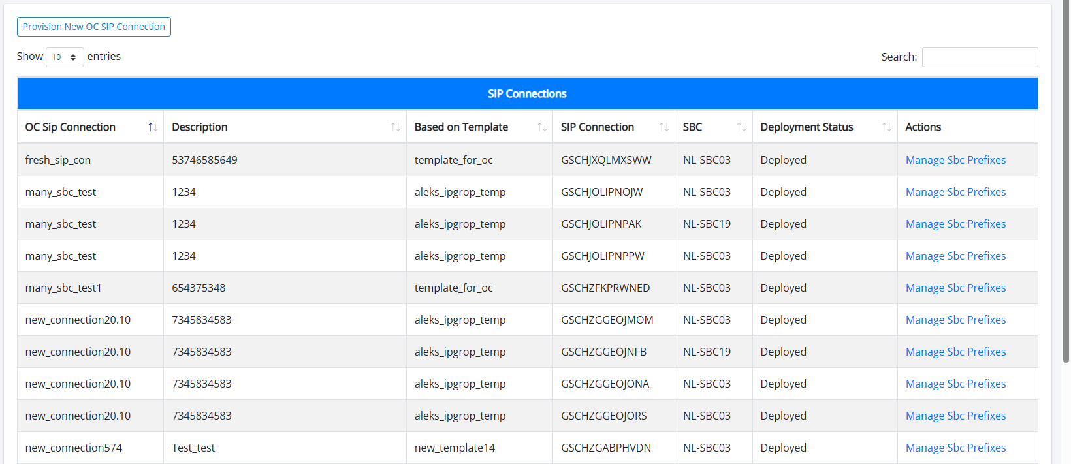Open Manage Sbc Prefixes for new_connection574

(955, 448)
